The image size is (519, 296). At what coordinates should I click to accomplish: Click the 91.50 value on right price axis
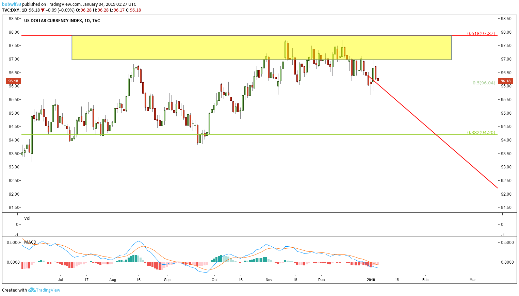pyautogui.click(x=506, y=208)
